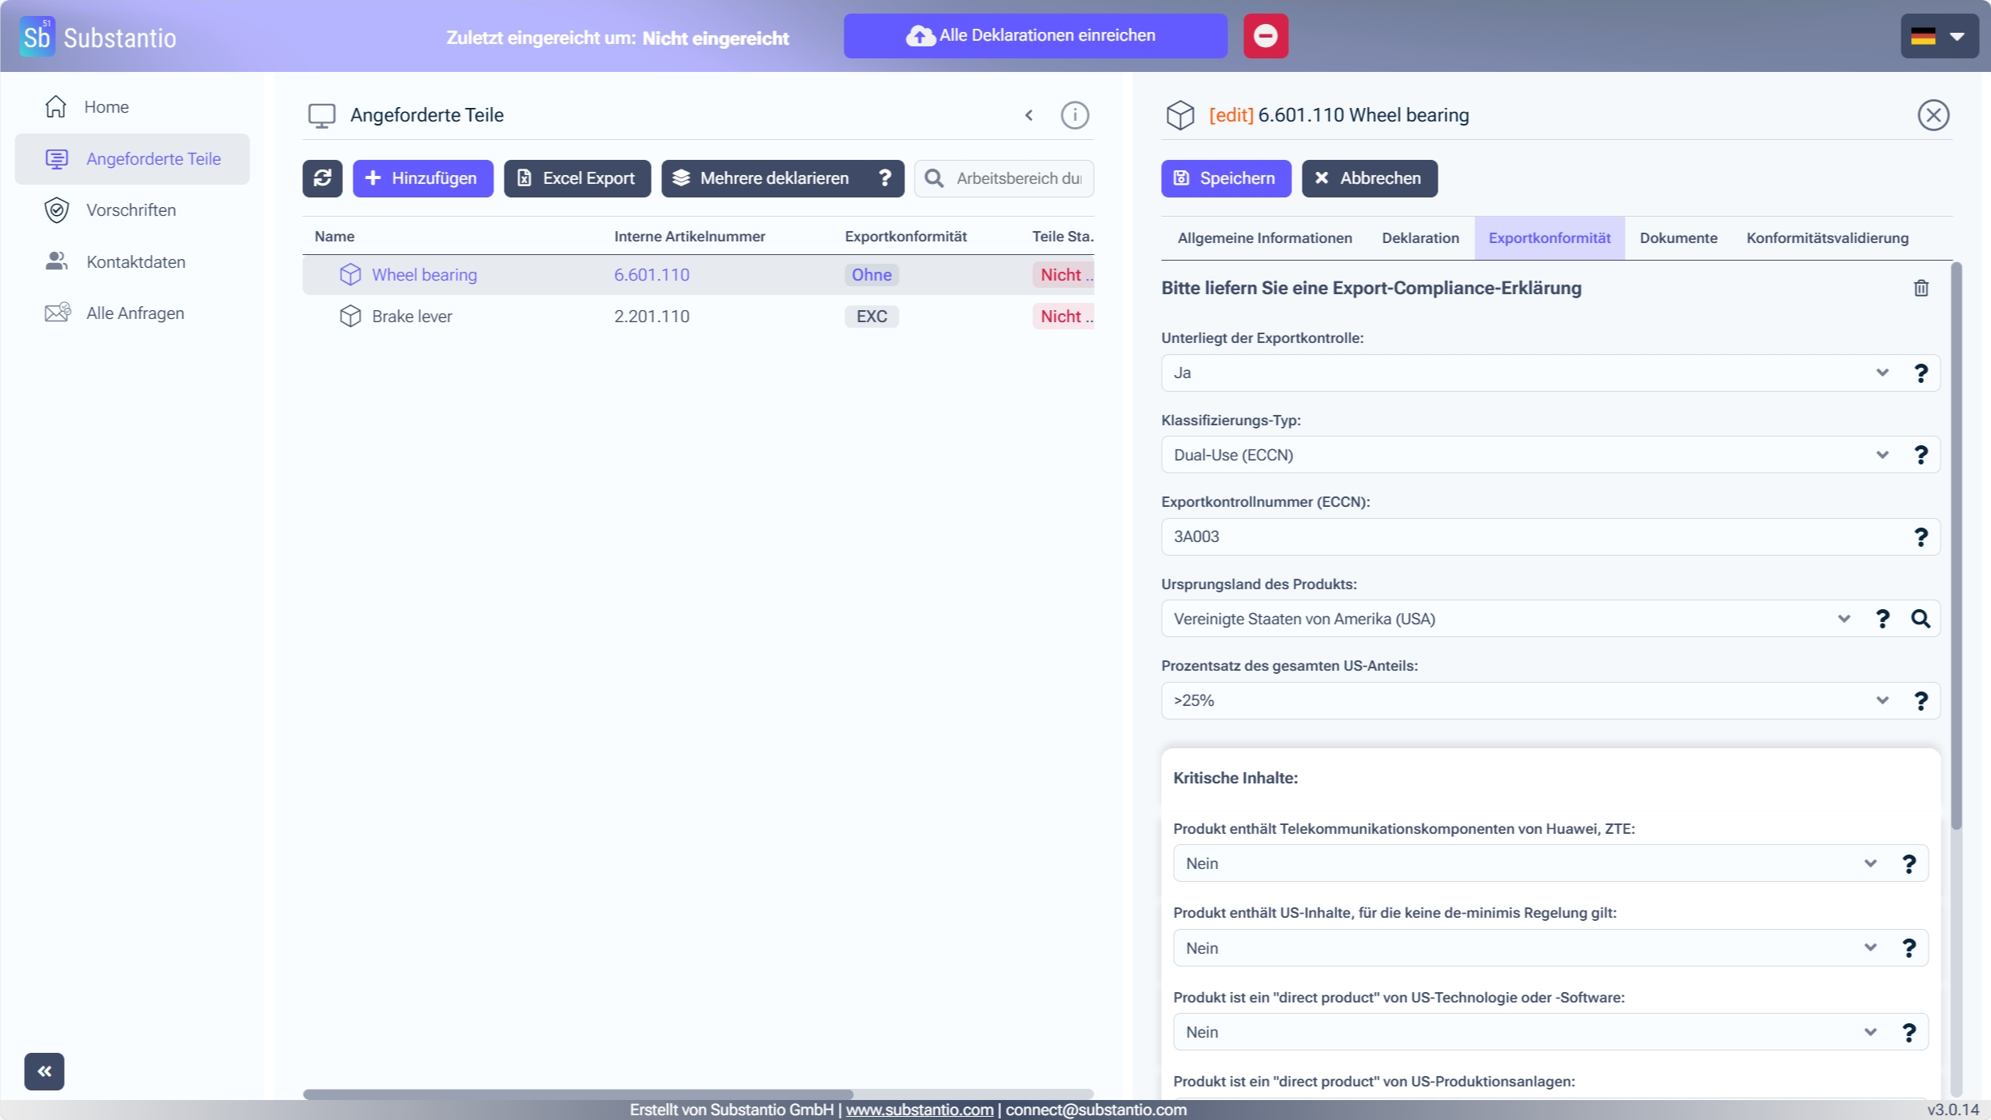The width and height of the screenshot is (1991, 1120).
Task: Click the refresh icon in the toolbar
Action: (x=322, y=178)
